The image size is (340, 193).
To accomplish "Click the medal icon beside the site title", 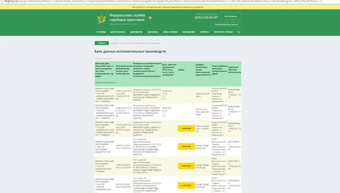I will click(x=150, y=18).
